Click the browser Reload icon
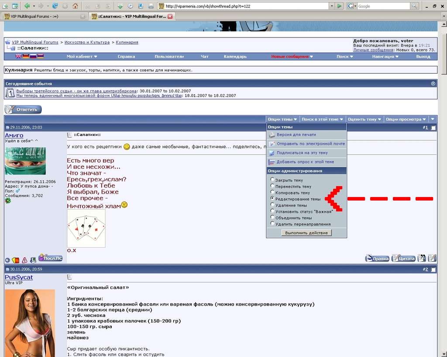447x357 pixels. click(x=55, y=6)
